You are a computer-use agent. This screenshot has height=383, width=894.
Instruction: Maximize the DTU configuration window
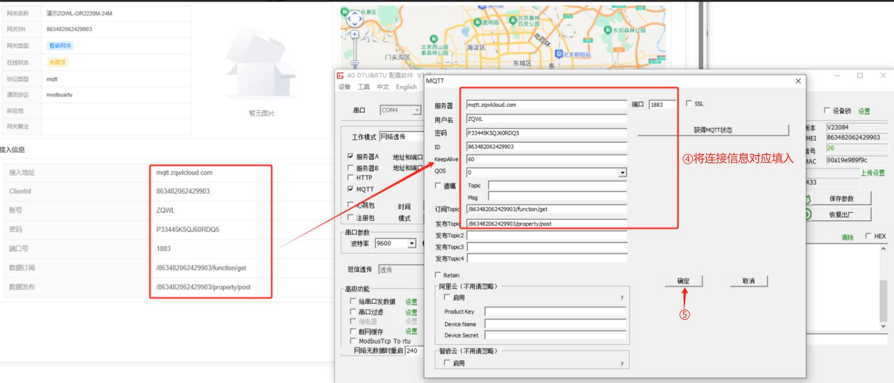(x=860, y=76)
